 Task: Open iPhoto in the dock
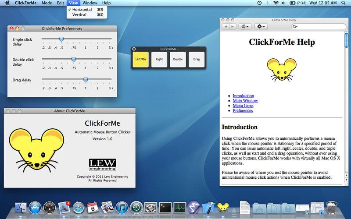click(x=107, y=207)
